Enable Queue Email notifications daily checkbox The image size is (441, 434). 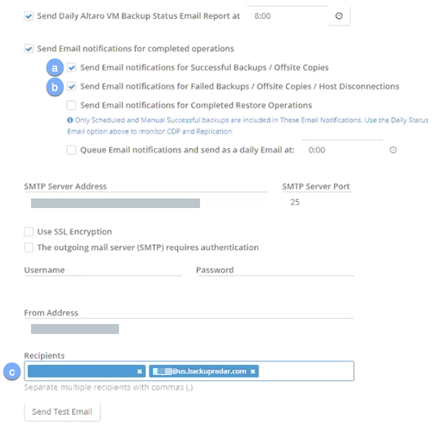(72, 150)
